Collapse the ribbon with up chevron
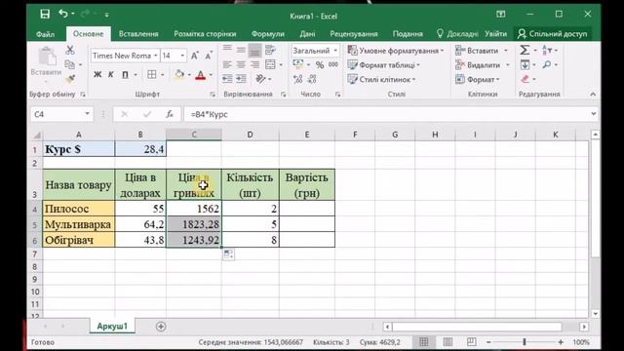Image resolution: width=624 pixels, height=351 pixels. pos(593,95)
